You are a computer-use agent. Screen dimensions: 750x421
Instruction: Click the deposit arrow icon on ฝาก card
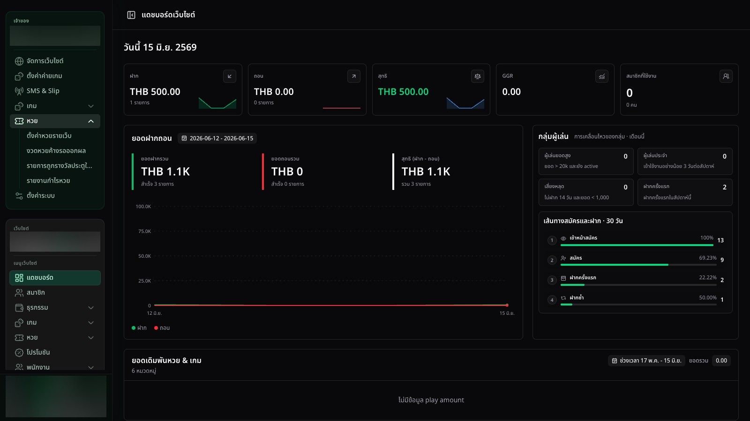coord(230,76)
